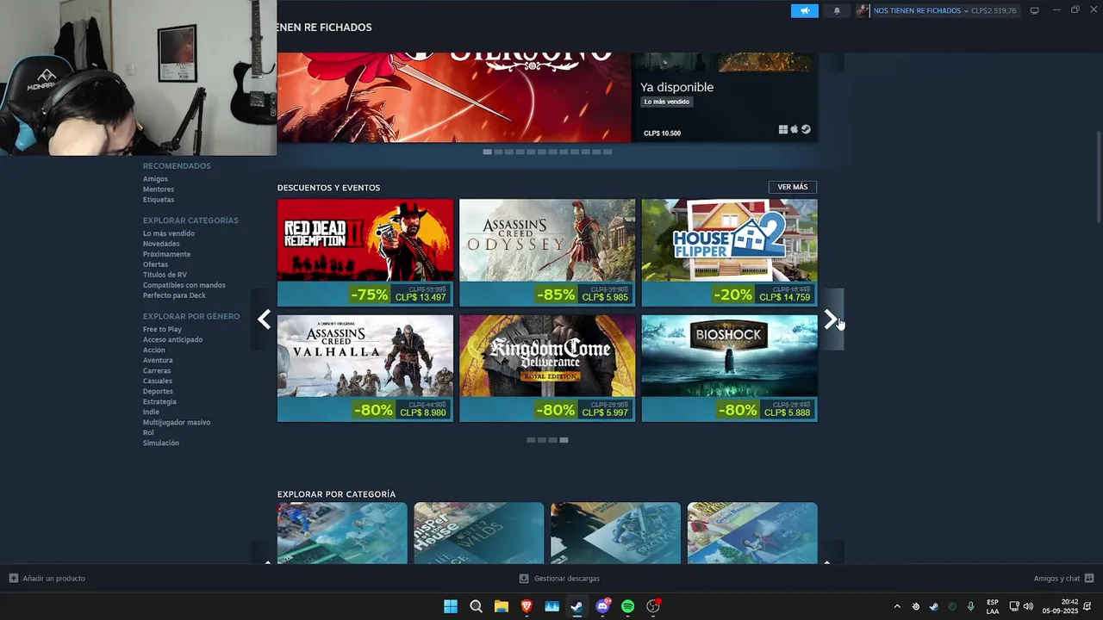The height and width of the screenshot is (620, 1103).
Task: Click Añadir un producto at the bottom
Action: tap(47, 579)
